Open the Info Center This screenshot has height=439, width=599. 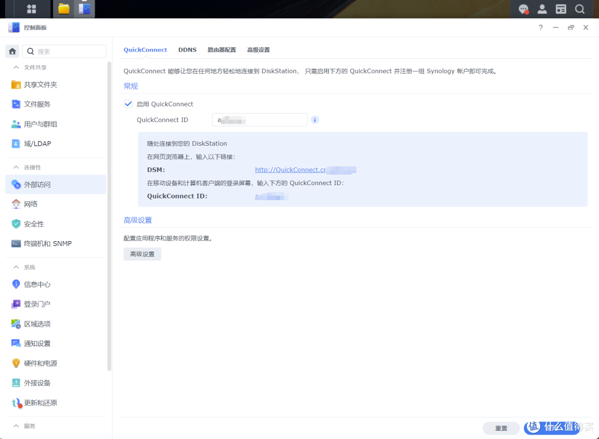pyautogui.click(x=56, y=284)
